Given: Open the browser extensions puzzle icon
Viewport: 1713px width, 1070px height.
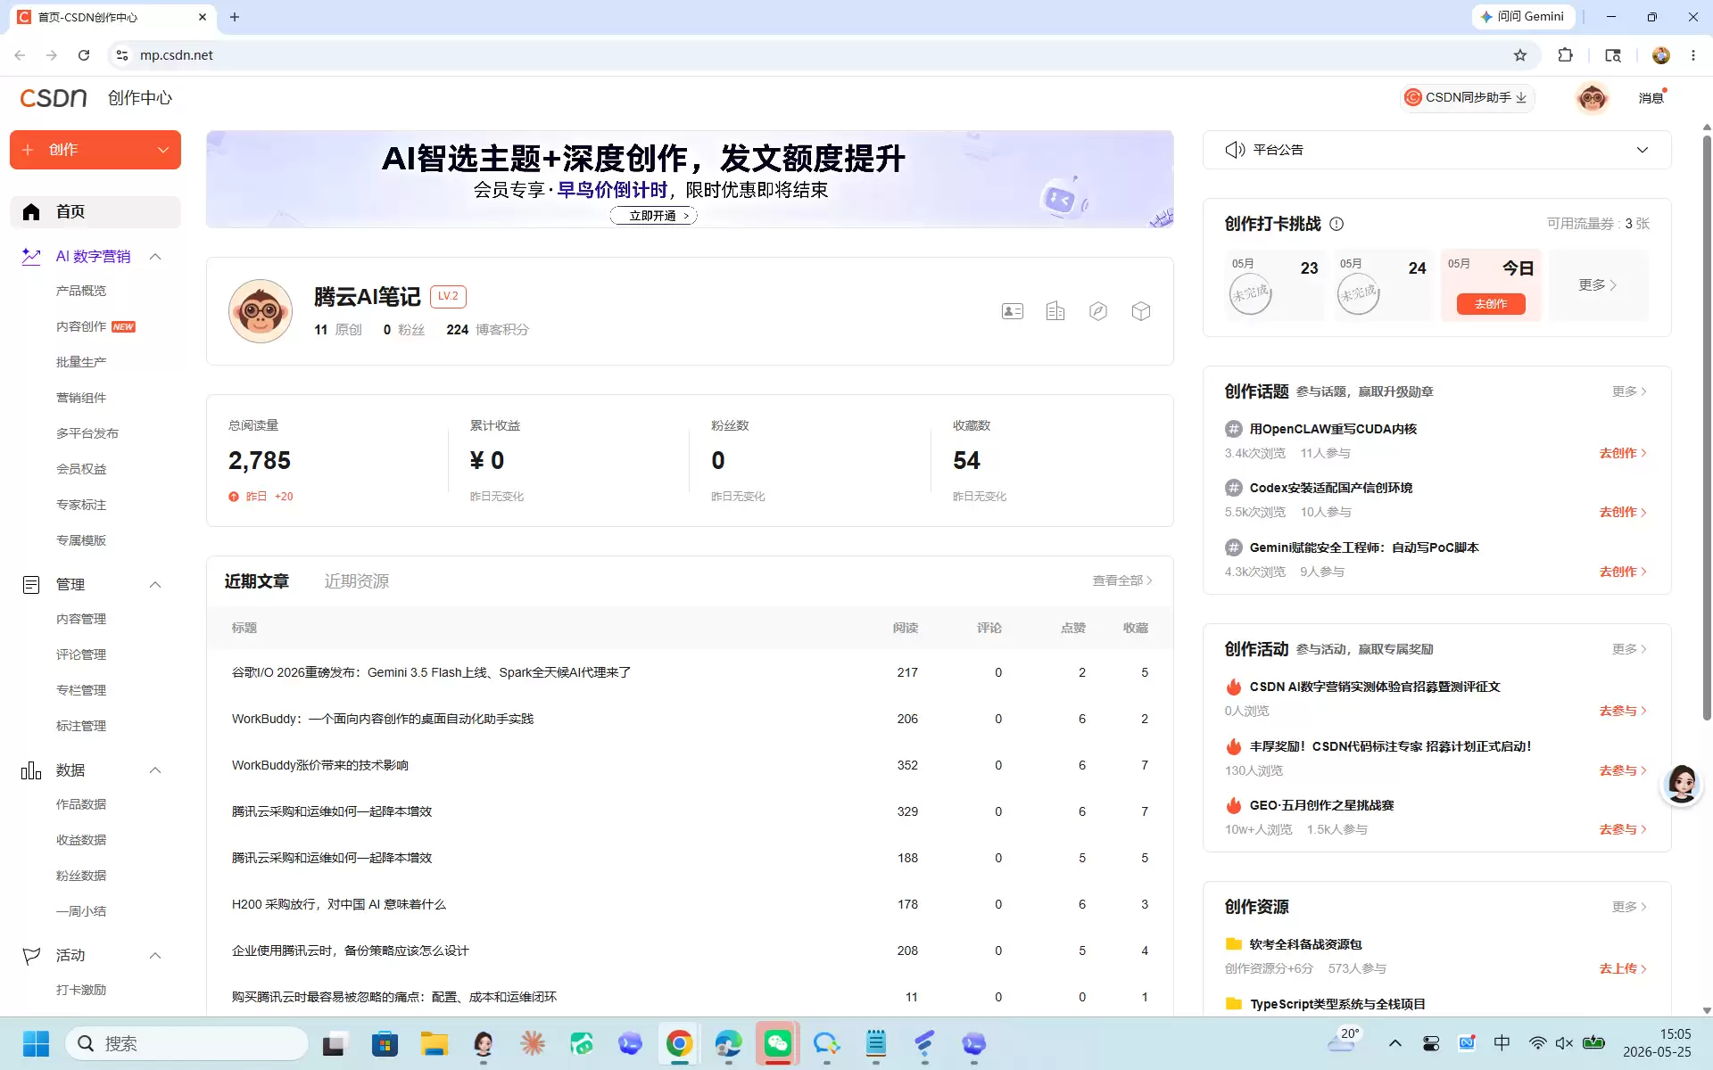Looking at the screenshot, I should pyautogui.click(x=1565, y=55).
